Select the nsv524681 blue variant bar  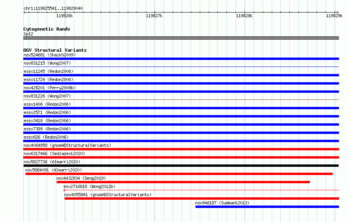[x=181, y=59]
